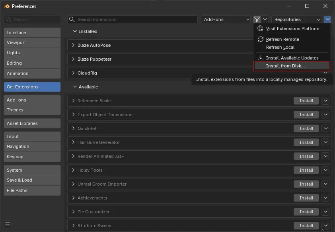Open the Keymap preferences tab
This screenshot has width=335, height=232.
(32, 157)
